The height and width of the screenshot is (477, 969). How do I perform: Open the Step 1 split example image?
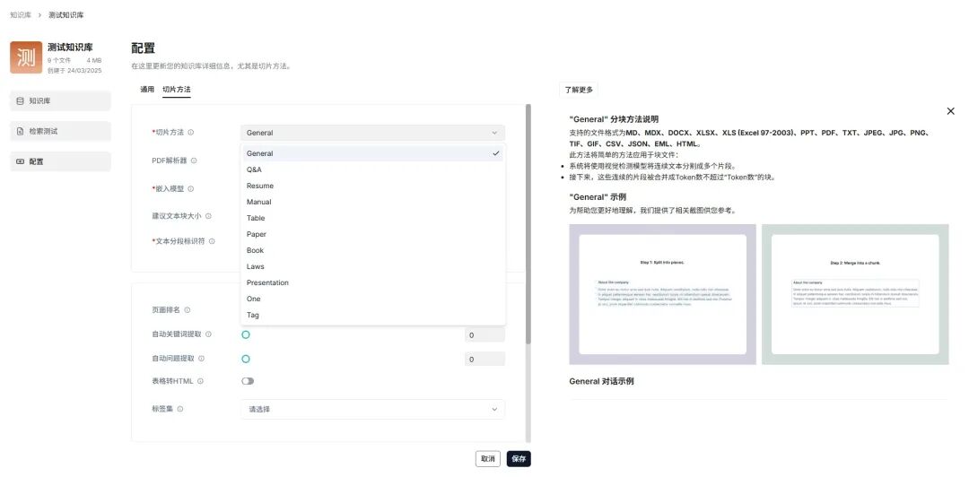click(662, 294)
